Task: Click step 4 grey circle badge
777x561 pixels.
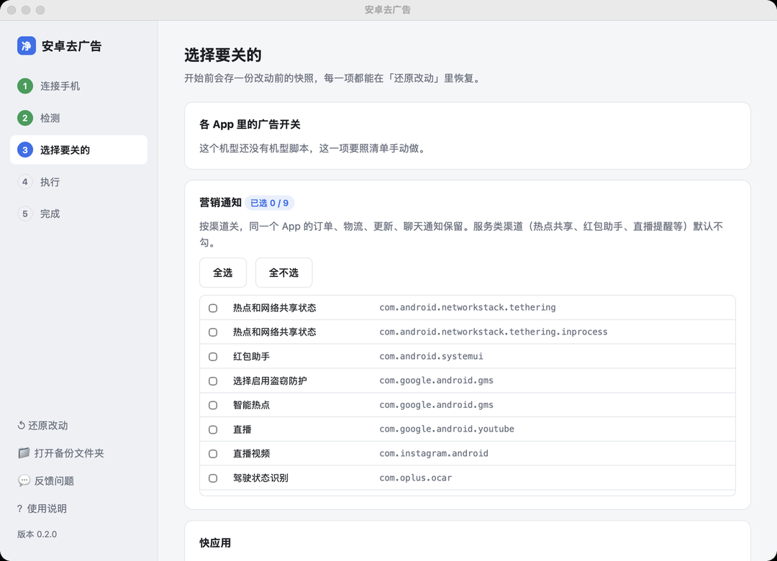Action: 24,182
